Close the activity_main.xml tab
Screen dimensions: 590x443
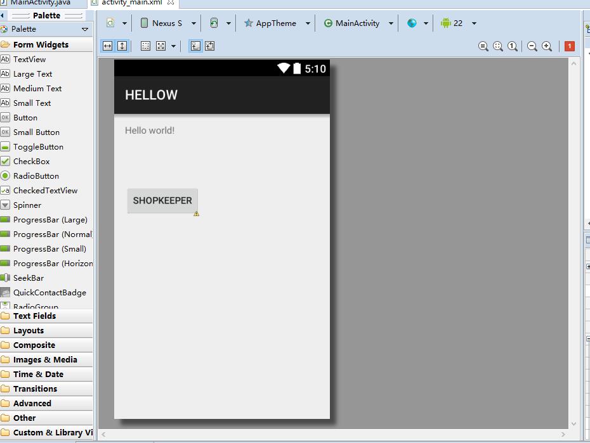[171, 3]
